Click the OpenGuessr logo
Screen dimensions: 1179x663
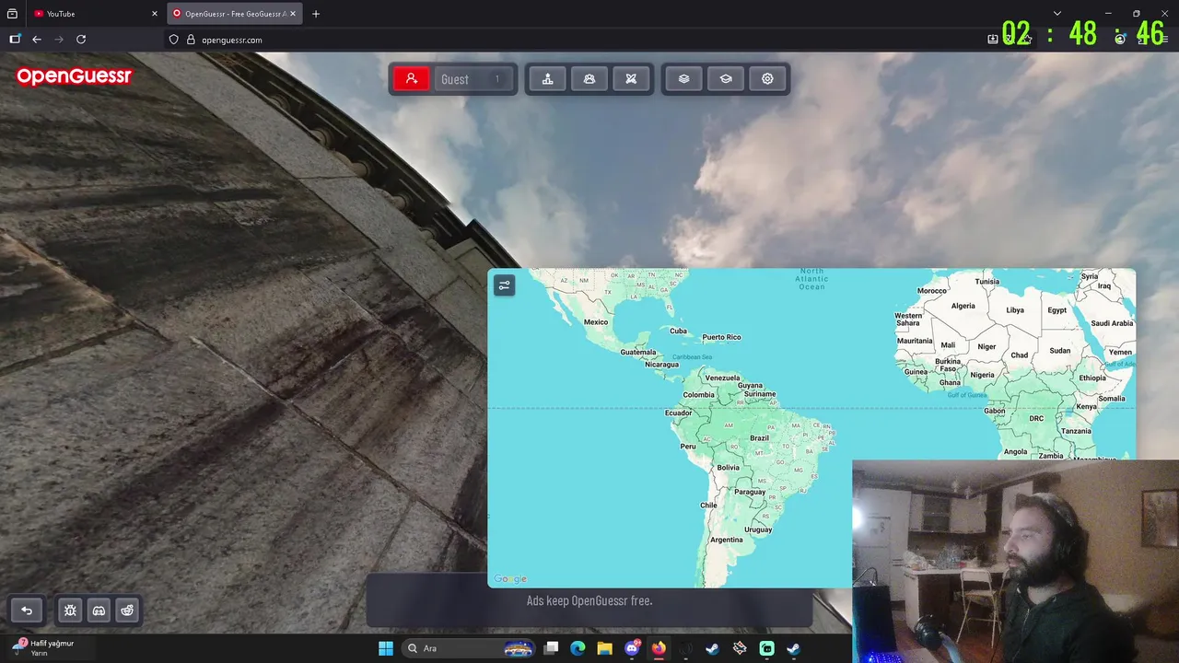[x=74, y=76]
